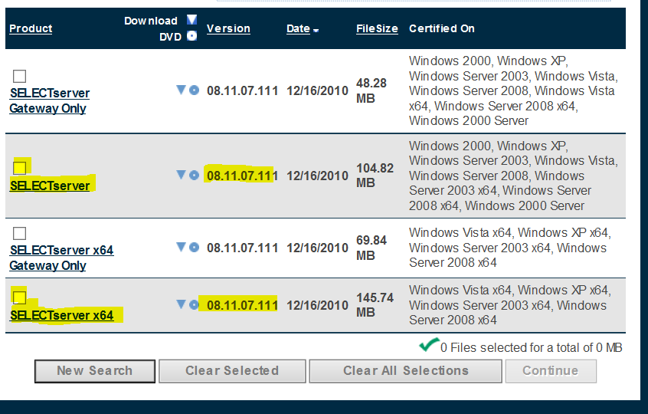Check the SELECTserver Gateway Only checkbox

coord(19,76)
